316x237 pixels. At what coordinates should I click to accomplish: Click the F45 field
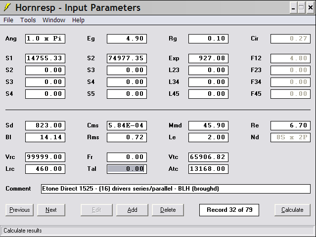[x=290, y=94]
